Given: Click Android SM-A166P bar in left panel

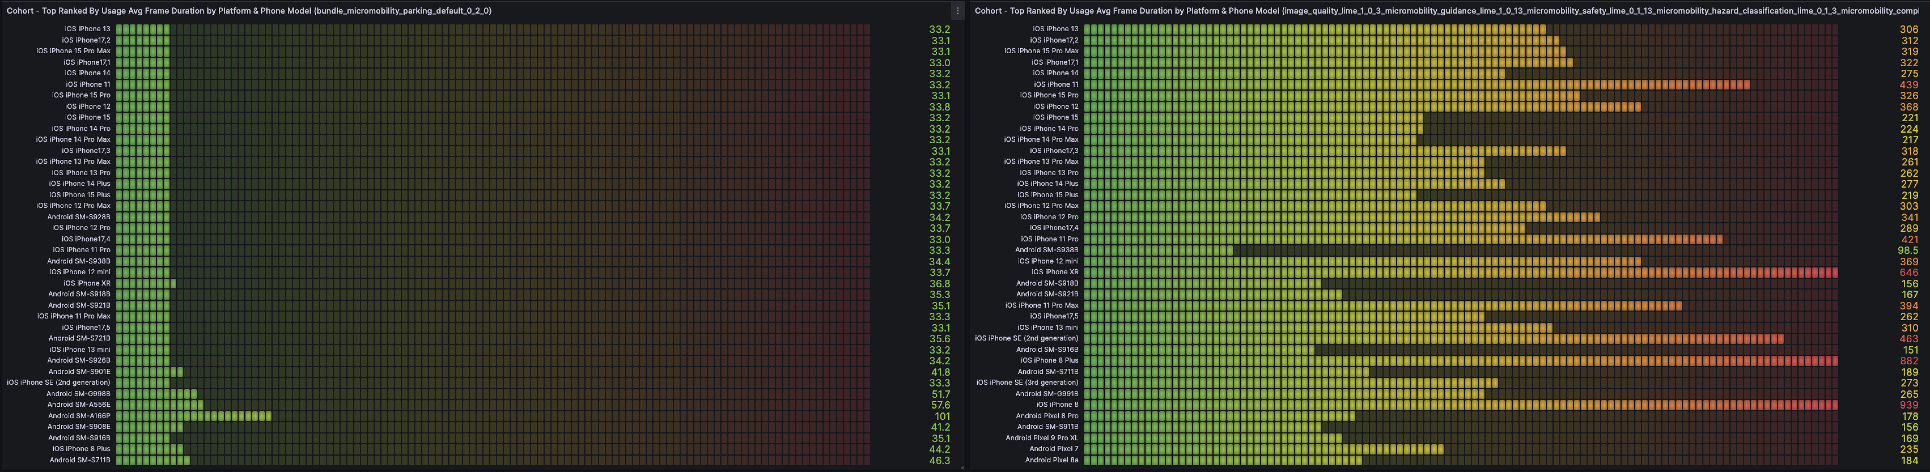Looking at the screenshot, I should tap(193, 416).
